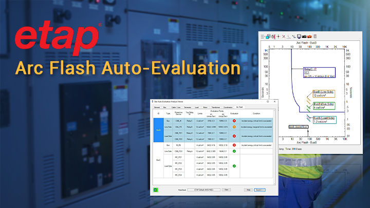
Task: Maximize the Auto-Evaluation Analysis Viewer window
Action: point(268,102)
